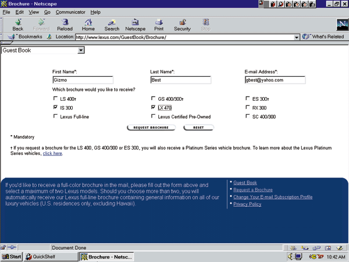Viewport: 349px width, 262px height.
Task: Follow the Privacy Policy link
Action: tap(247, 204)
